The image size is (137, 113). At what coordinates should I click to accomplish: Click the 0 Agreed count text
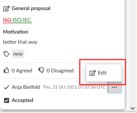click(22, 71)
